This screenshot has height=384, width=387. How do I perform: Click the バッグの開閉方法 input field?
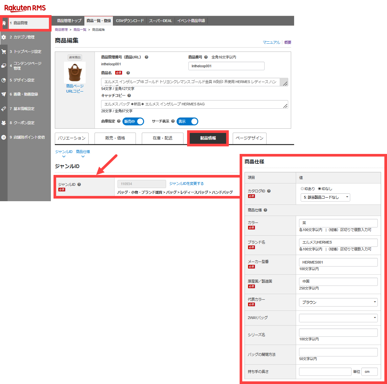(x=338, y=352)
